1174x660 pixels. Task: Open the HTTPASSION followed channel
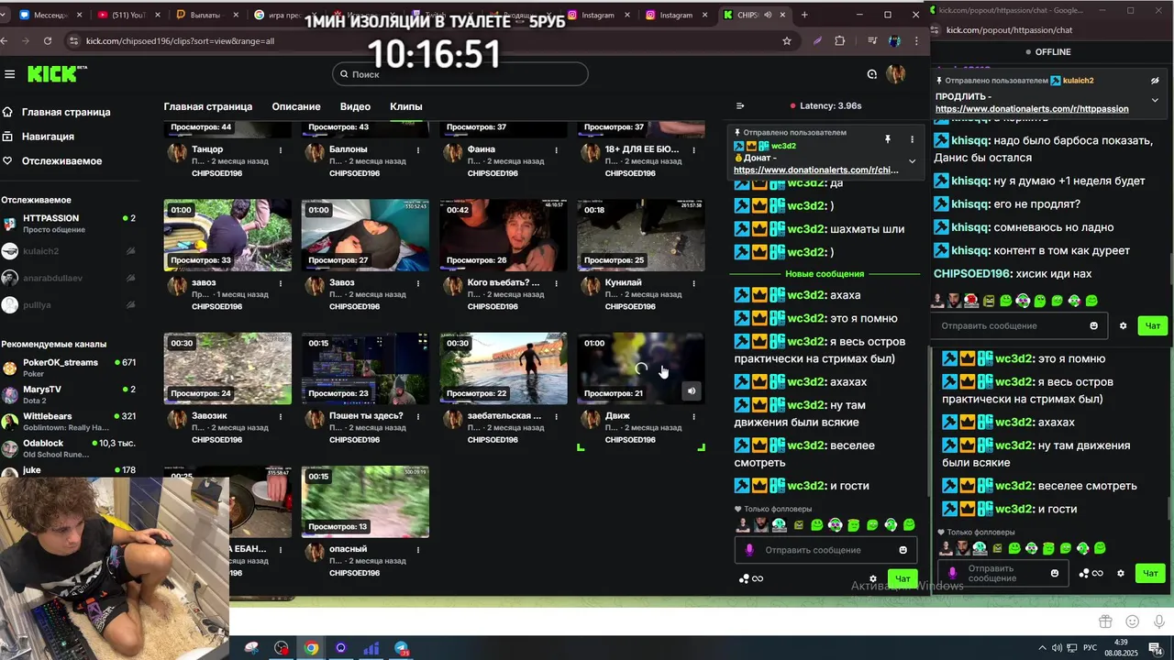(x=69, y=224)
